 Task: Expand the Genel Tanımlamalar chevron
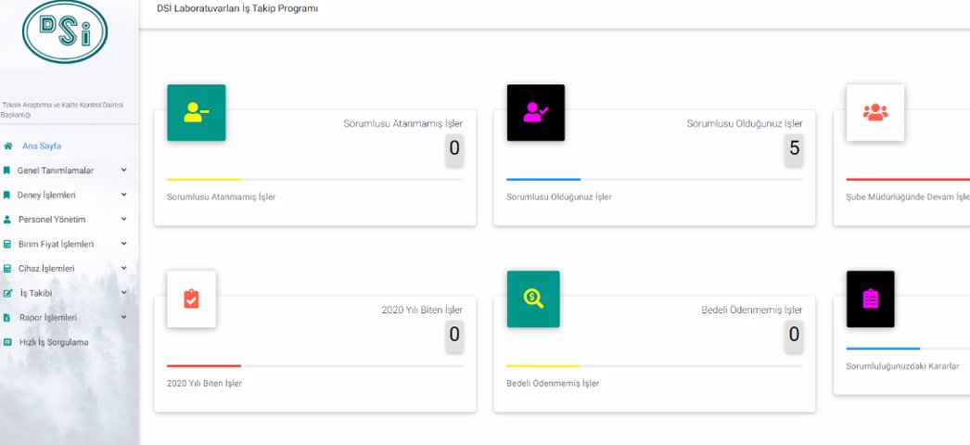tap(123, 171)
